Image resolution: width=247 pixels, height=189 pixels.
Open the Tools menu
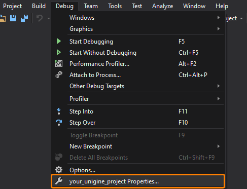point(115,6)
